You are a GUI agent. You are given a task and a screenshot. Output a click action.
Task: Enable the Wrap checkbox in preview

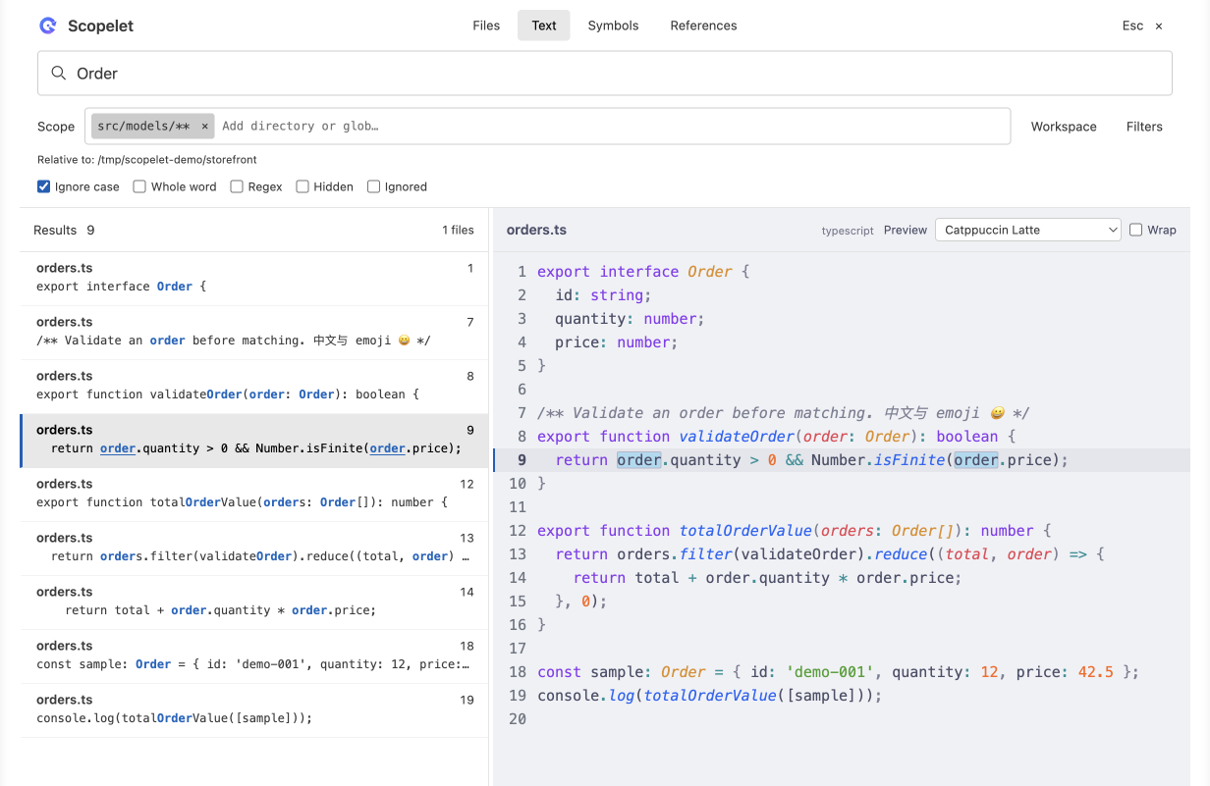click(1135, 230)
